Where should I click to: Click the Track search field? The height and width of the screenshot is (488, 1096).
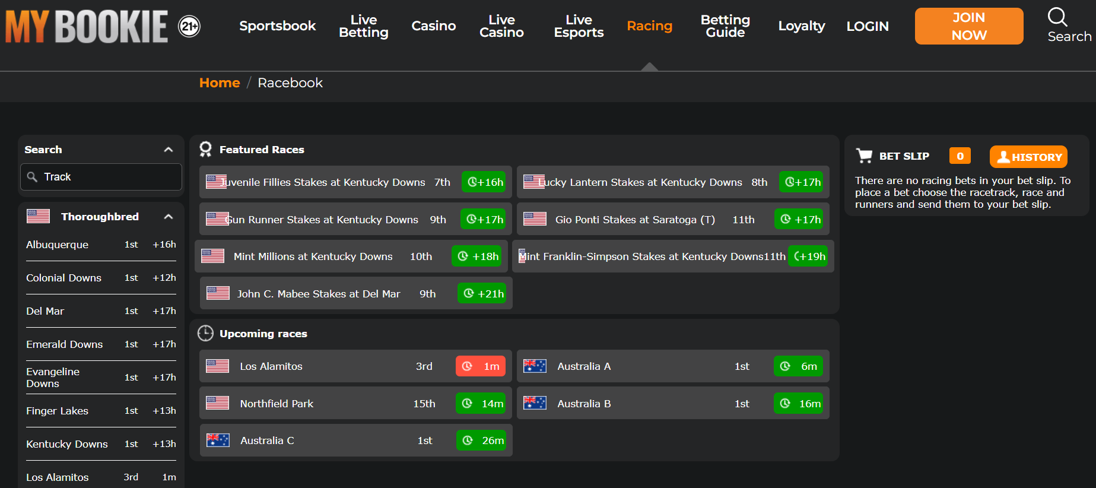point(101,177)
